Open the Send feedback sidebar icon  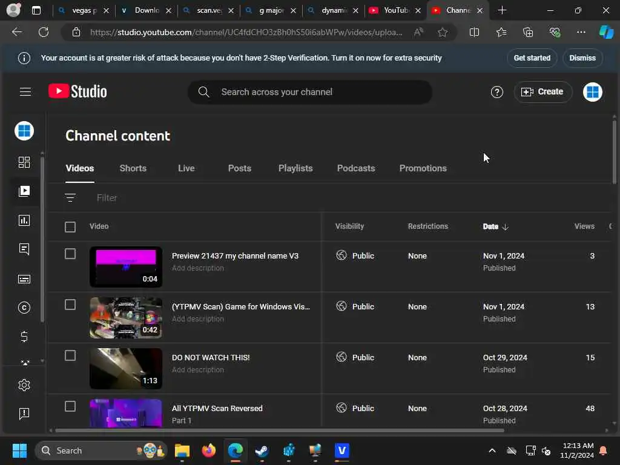(x=24, y=414)
